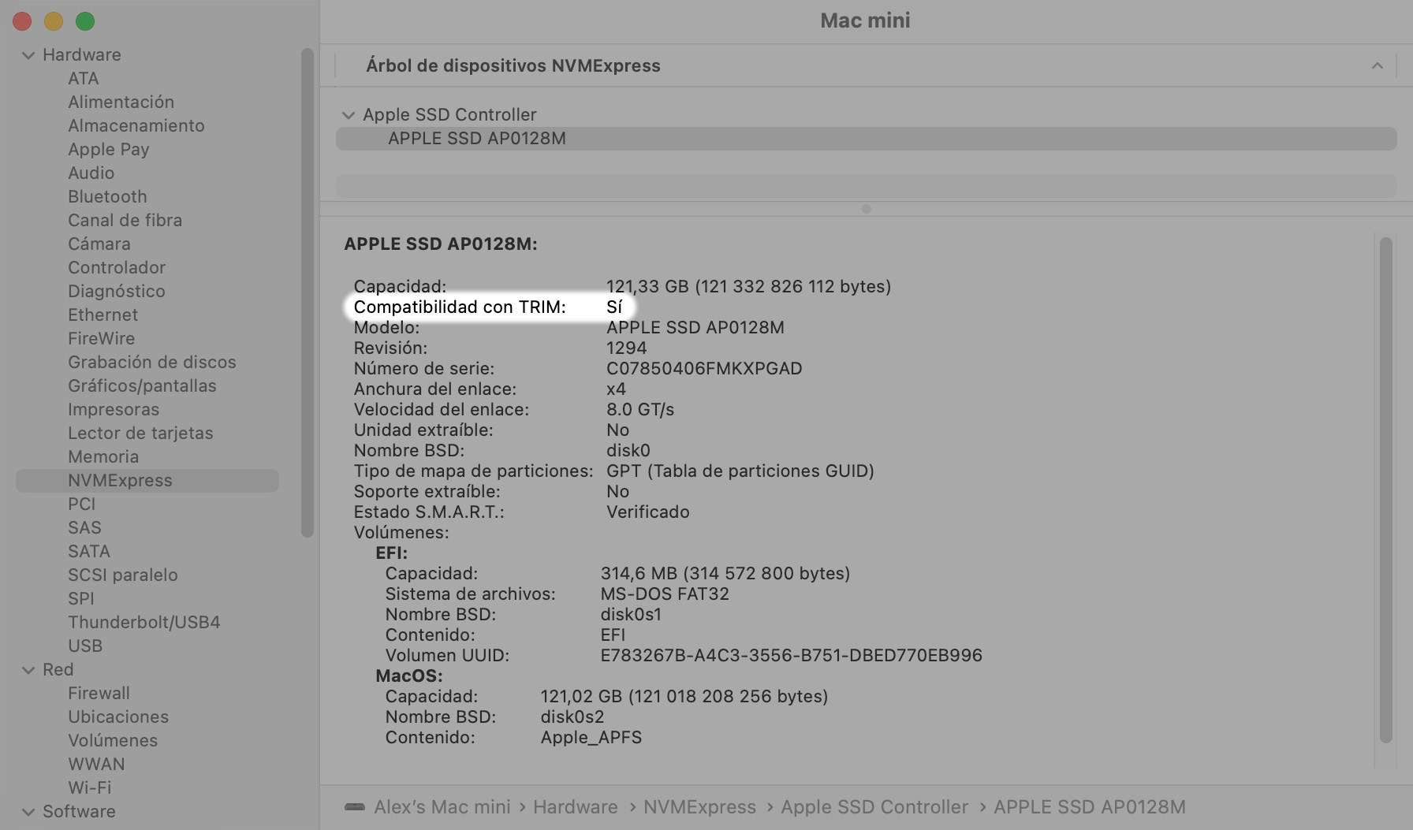
Task: Show Wi-Fi network information
Action: click(x=89, y=788)
